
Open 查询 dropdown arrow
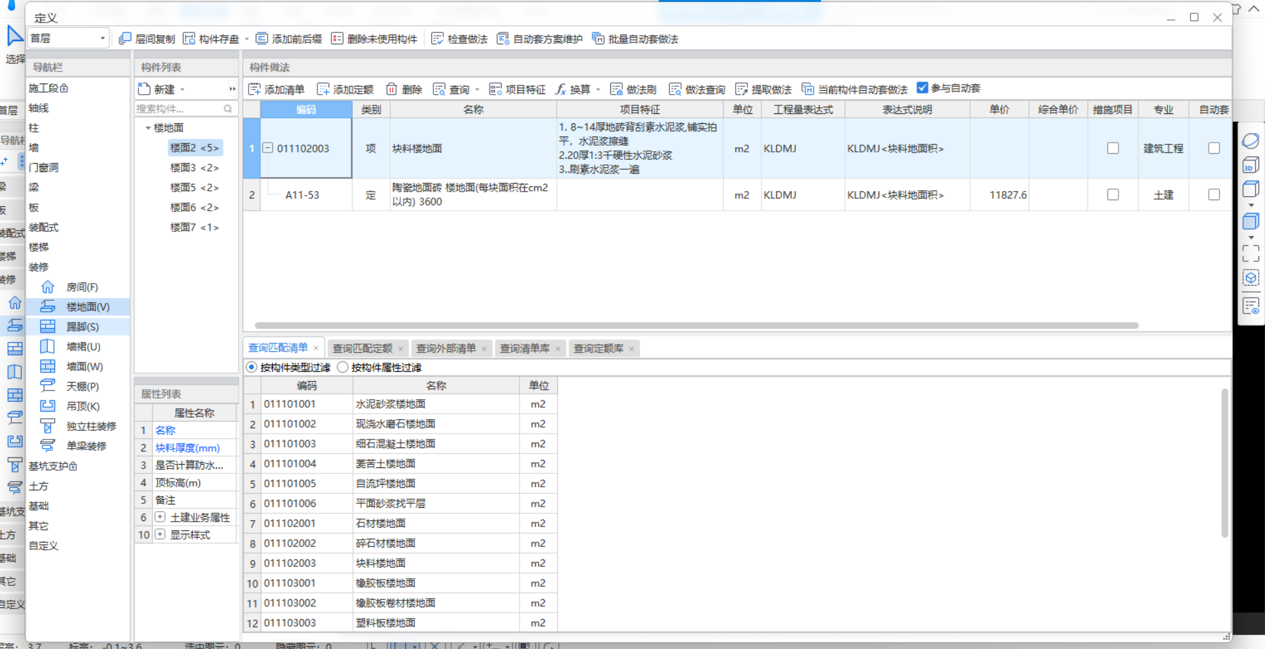[477, 89]
